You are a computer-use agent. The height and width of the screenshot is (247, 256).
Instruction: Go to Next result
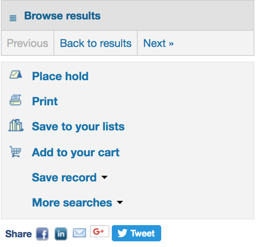tap(158, 43)
